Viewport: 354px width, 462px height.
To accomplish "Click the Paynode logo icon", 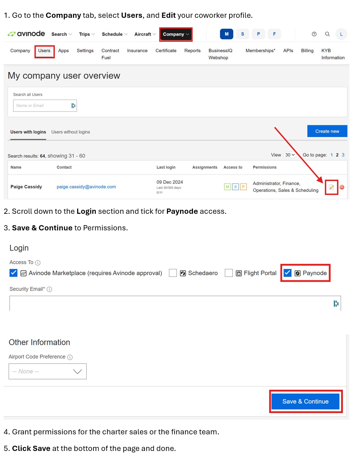I will pyautogui.click(x=297, y=273).
